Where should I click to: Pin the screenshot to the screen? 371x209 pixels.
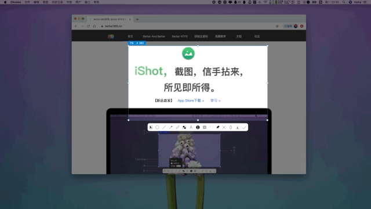point(218,127)
